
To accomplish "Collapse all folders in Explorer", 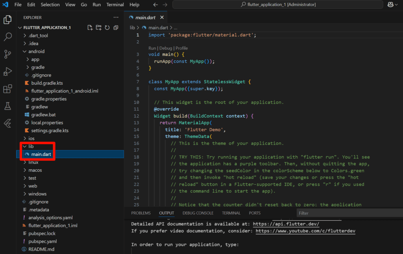I will [116, 28].
